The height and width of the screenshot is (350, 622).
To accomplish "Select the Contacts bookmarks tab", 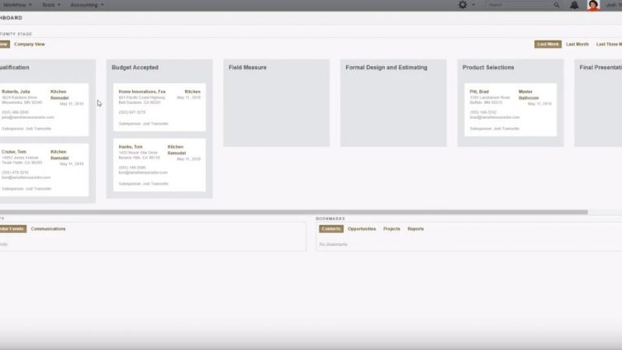I will coord(330,229).
